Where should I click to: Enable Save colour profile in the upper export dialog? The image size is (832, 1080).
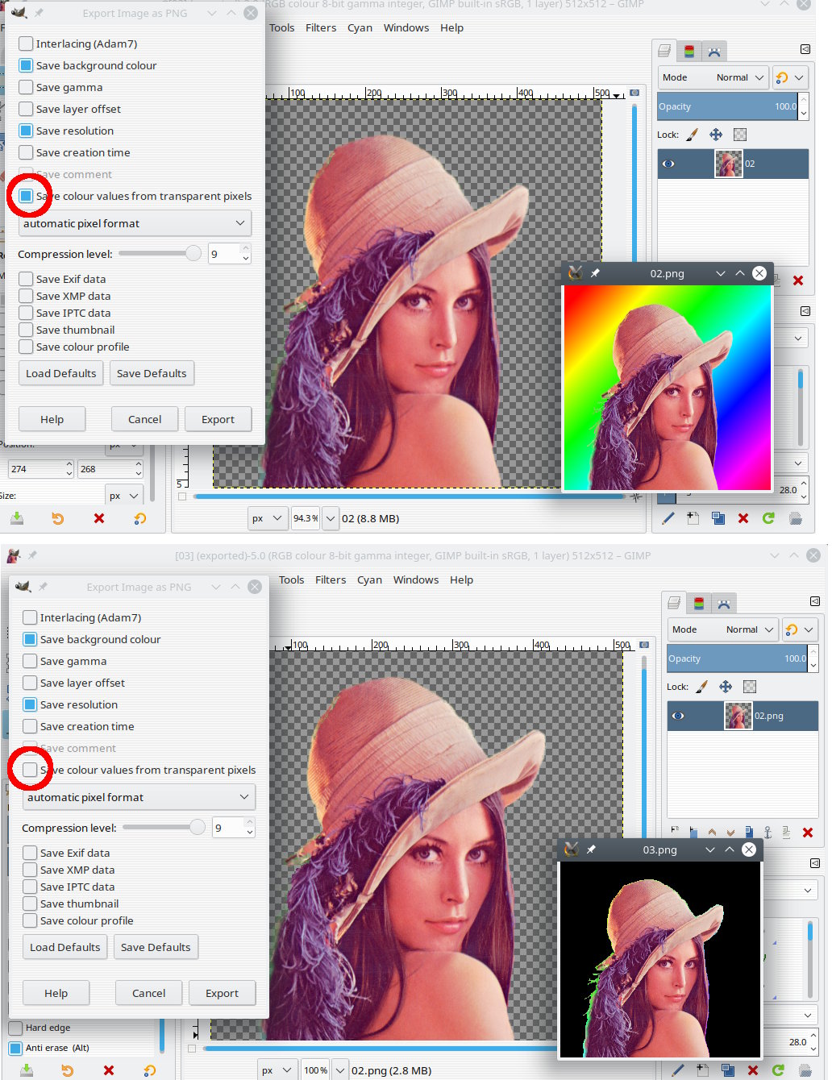point(26,347)
